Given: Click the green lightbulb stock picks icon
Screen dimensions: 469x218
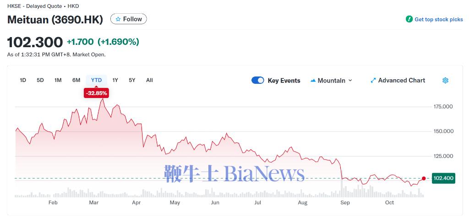Looking at the screenshot, I should [x=409, y=19].
